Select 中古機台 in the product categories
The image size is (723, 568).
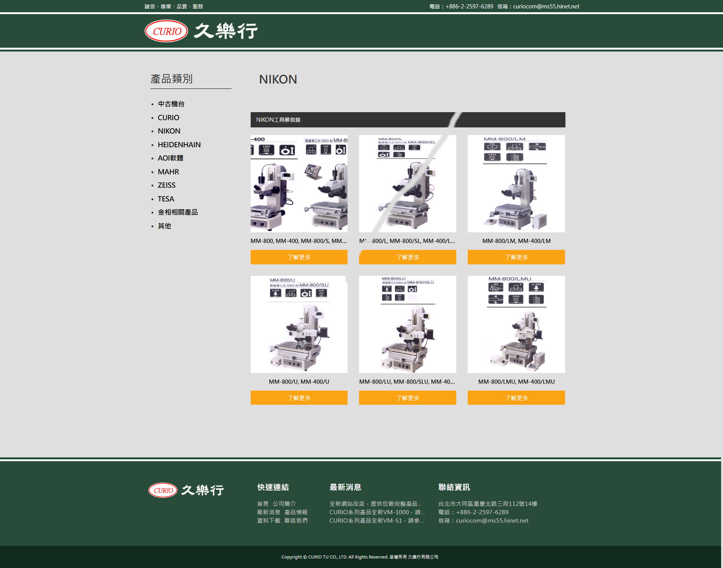click(171, 104)
